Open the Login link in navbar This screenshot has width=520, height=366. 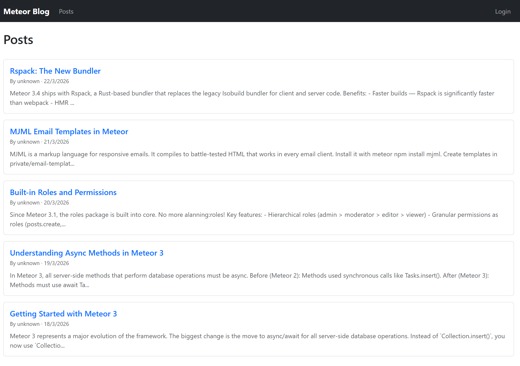[x=502, y=12]
